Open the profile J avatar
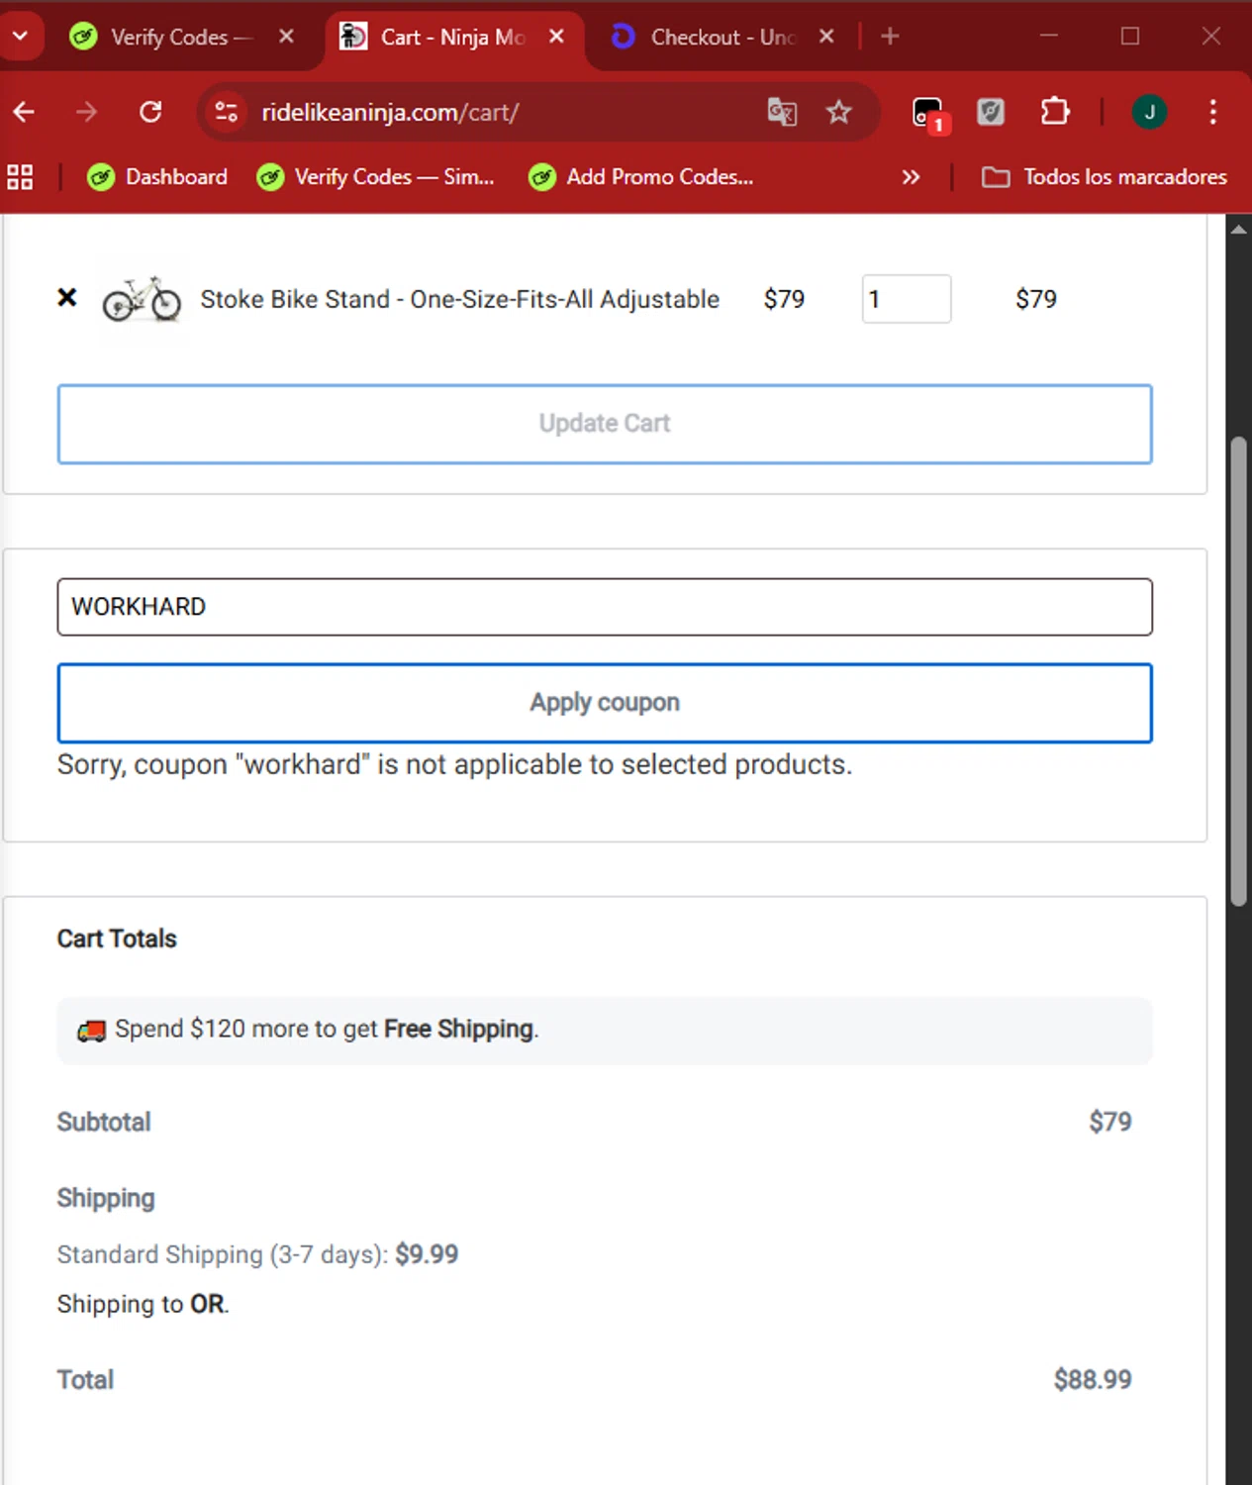This screenshot has height=1485, width=1252. (1149, 112)
